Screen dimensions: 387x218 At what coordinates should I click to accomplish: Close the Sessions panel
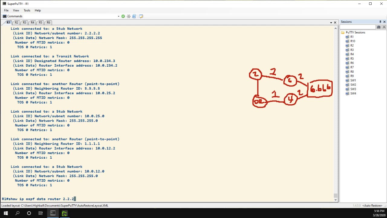click(x=384, y=22)
